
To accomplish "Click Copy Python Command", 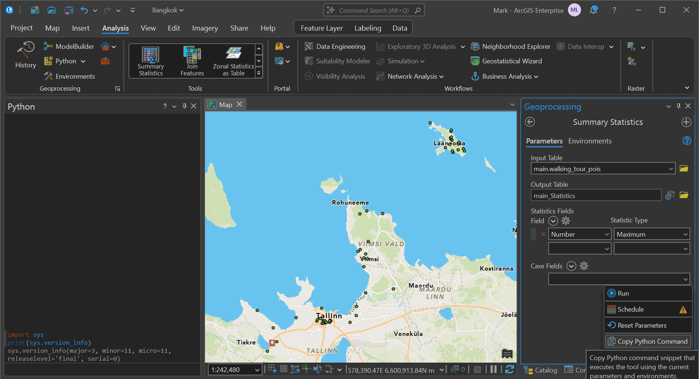I will point(648,342).
